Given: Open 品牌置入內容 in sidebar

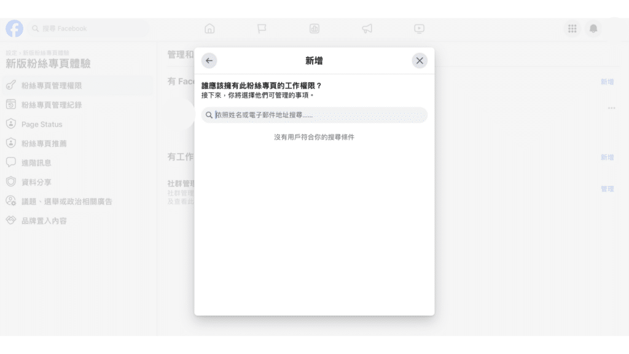Looking at the screenshot, I should [44, 221].
